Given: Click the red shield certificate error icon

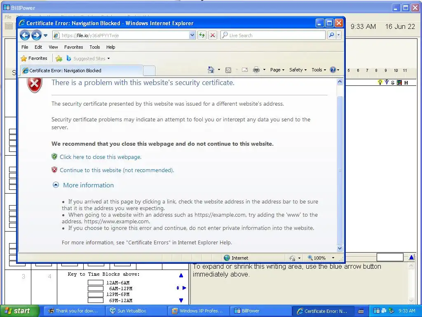Looking at the screenshot, I should pos(35,85).
